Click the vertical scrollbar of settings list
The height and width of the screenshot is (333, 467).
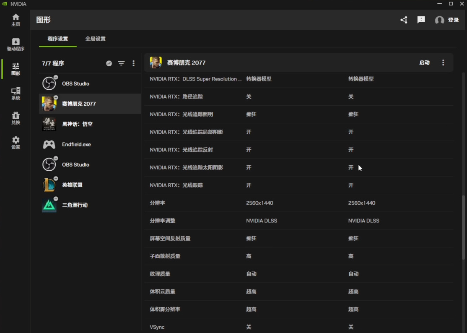pyautogui.click(x=463, y=228)
